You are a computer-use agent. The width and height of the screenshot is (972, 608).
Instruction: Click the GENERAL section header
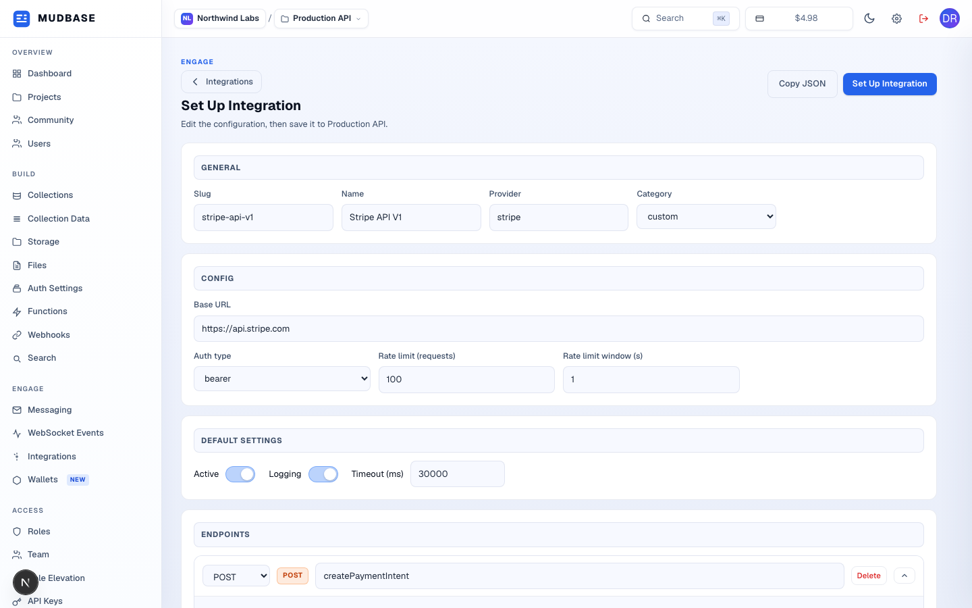click(x=559, y=168)
